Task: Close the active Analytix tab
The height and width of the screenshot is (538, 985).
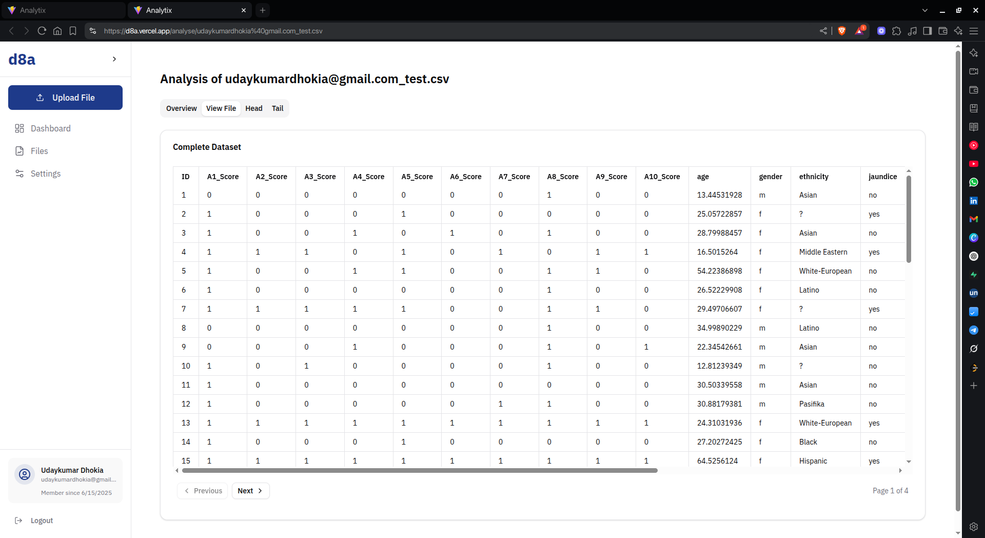Action: click(x=244, y=10)
